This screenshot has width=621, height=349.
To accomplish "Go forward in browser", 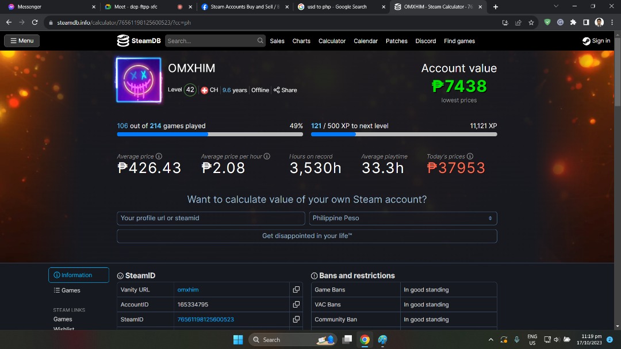I will coord(22,22).
